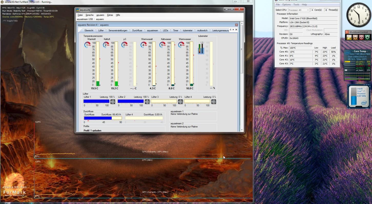
Task: Switch to the Lüfter tab
Action: [101, 30]
